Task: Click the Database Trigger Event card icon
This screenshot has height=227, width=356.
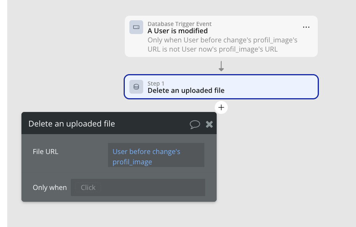Action: coord(136,27)
